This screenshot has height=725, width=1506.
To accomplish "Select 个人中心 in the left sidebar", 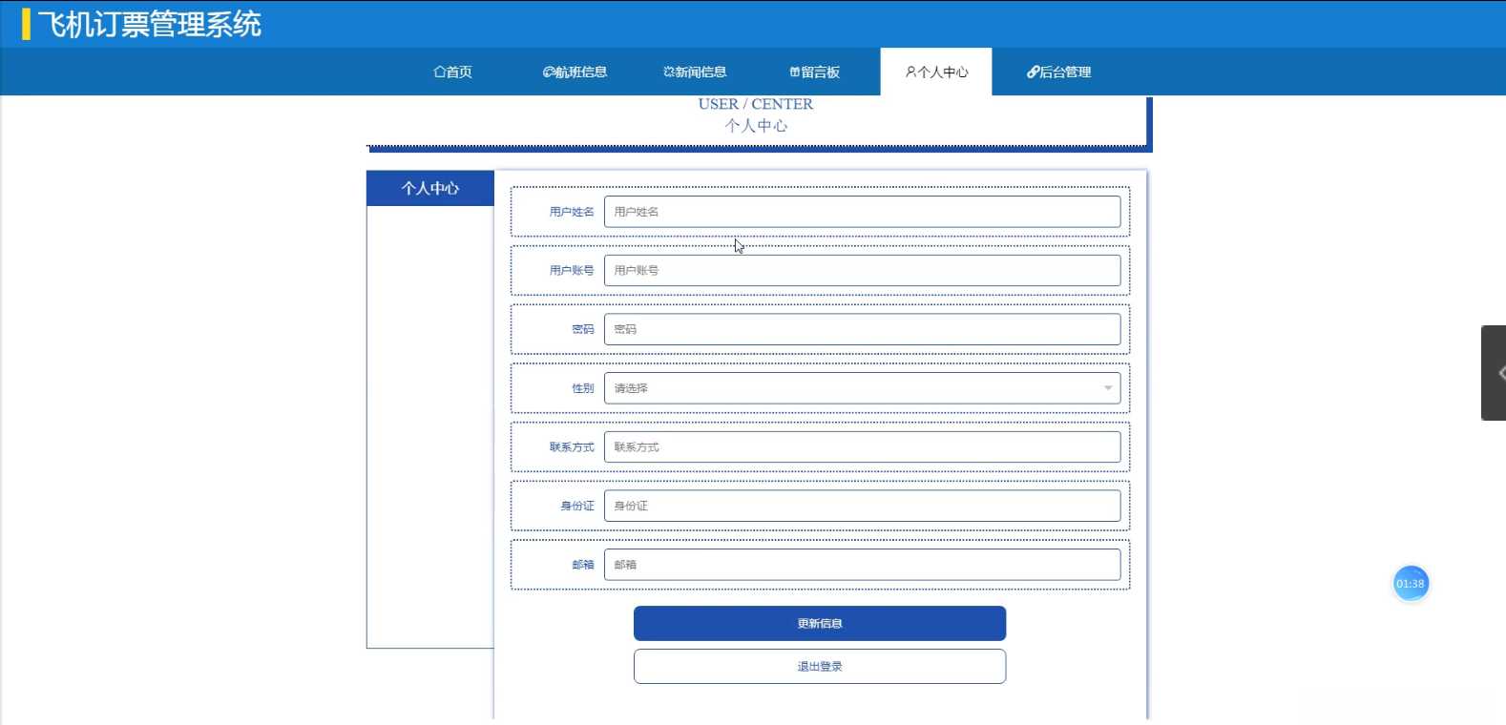I will [x=430, y=188].
